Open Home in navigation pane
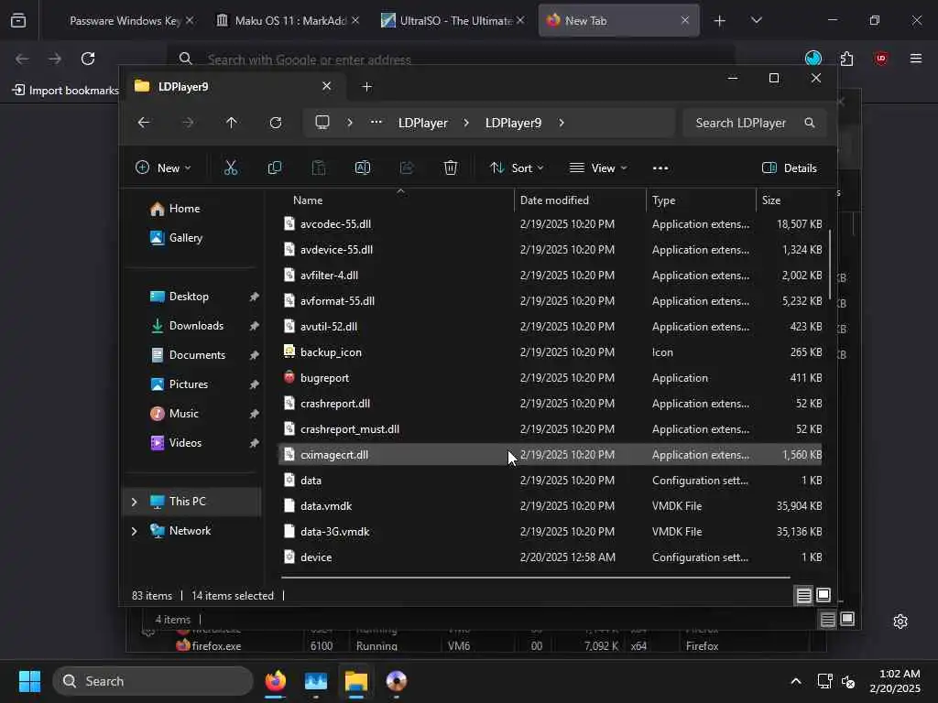 pyautogui.click(x=184, y=209)
